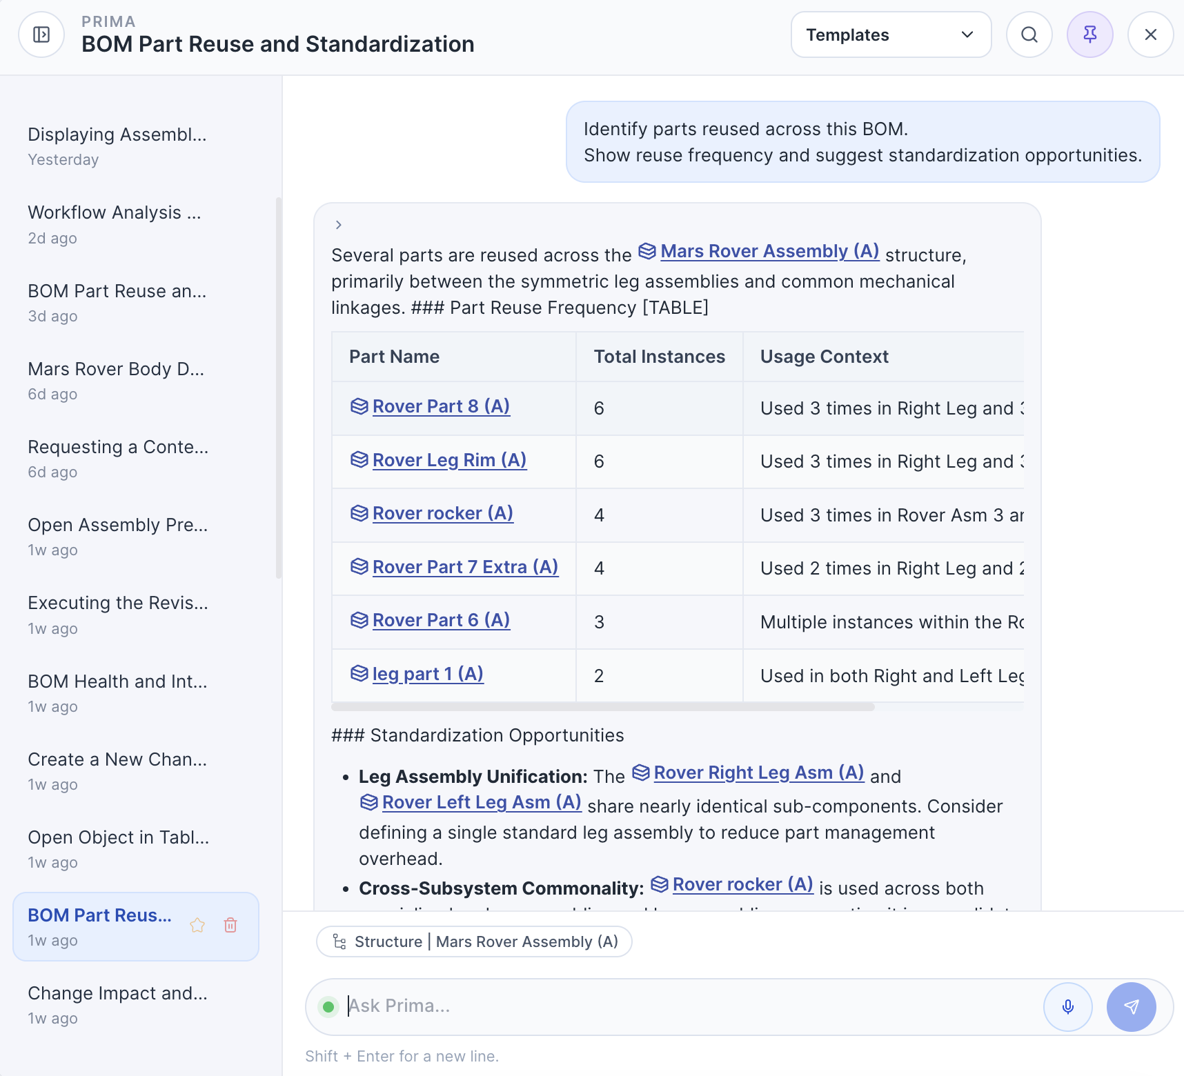Screen dimensions: 1184x1076
Task: Close the Prima chat panel
Action: pos(1150,34)
